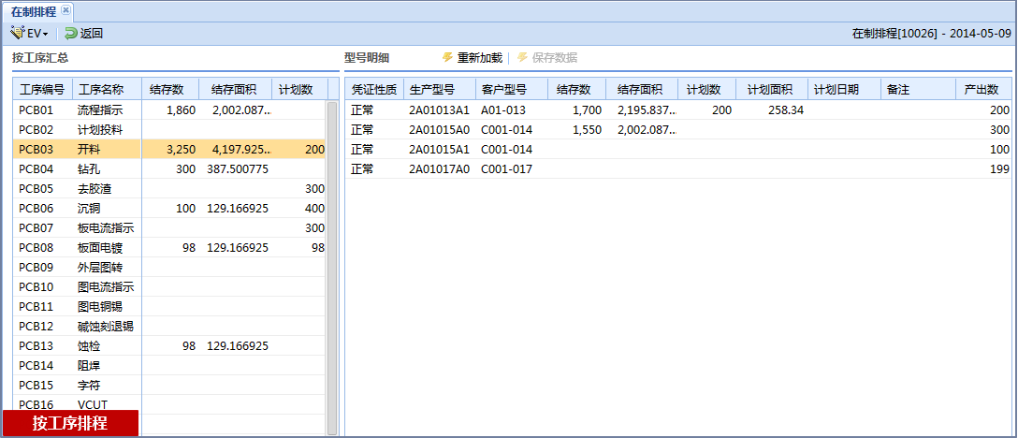The image size is (1018, 438).
Task: Click the left table vertical scrollbar
Action: (332, 268)
